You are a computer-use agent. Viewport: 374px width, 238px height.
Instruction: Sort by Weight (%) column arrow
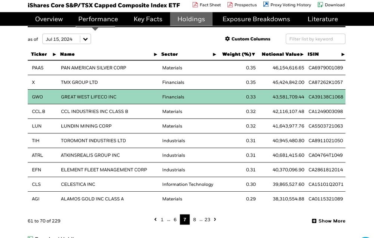[253, 54]
